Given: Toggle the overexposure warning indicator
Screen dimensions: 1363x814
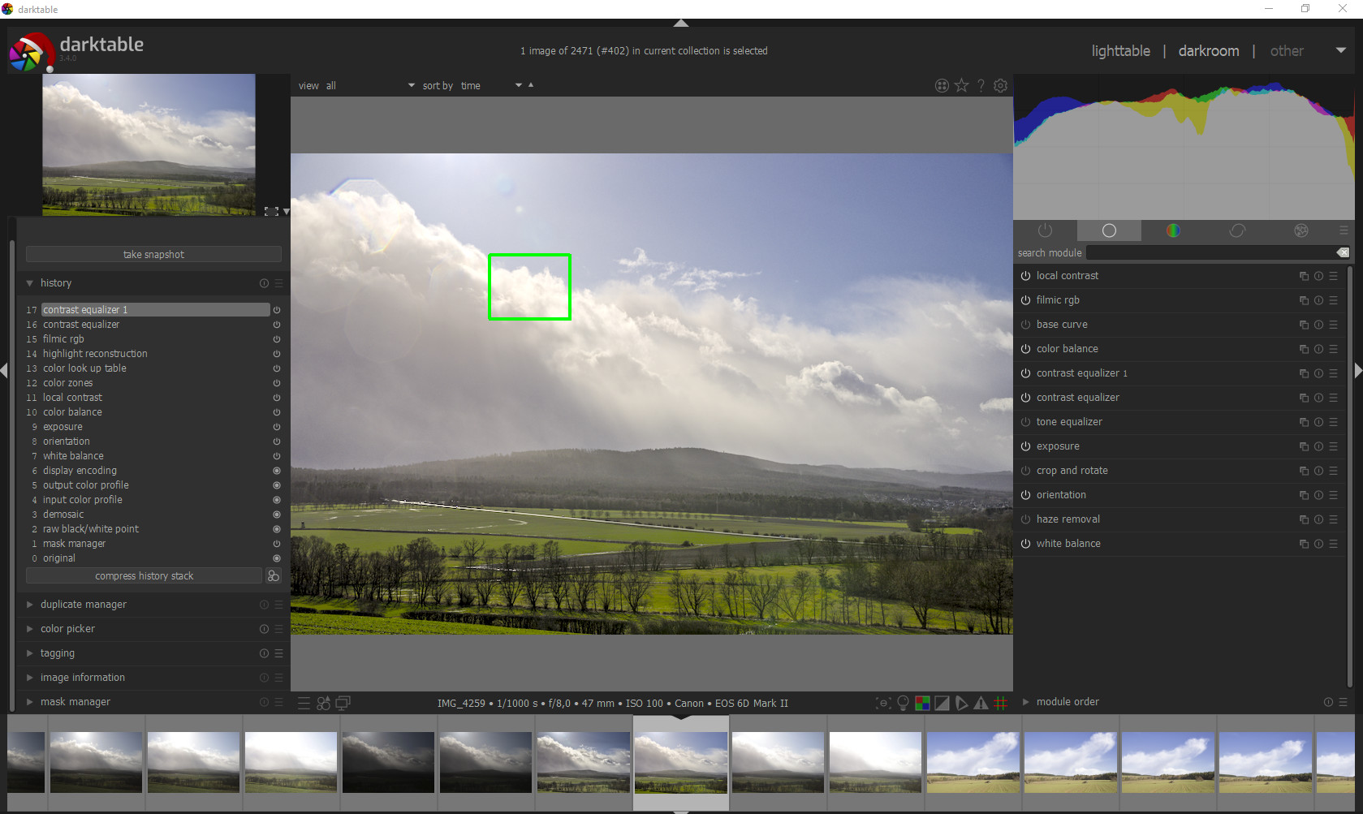Looking at the screenshot, I should point(942,703).
